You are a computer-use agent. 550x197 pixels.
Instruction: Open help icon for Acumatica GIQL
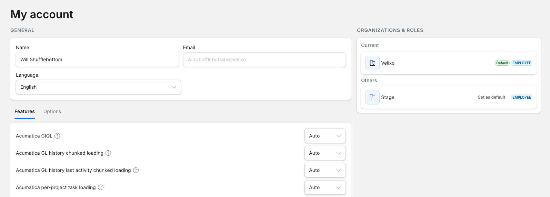[58, 136]
